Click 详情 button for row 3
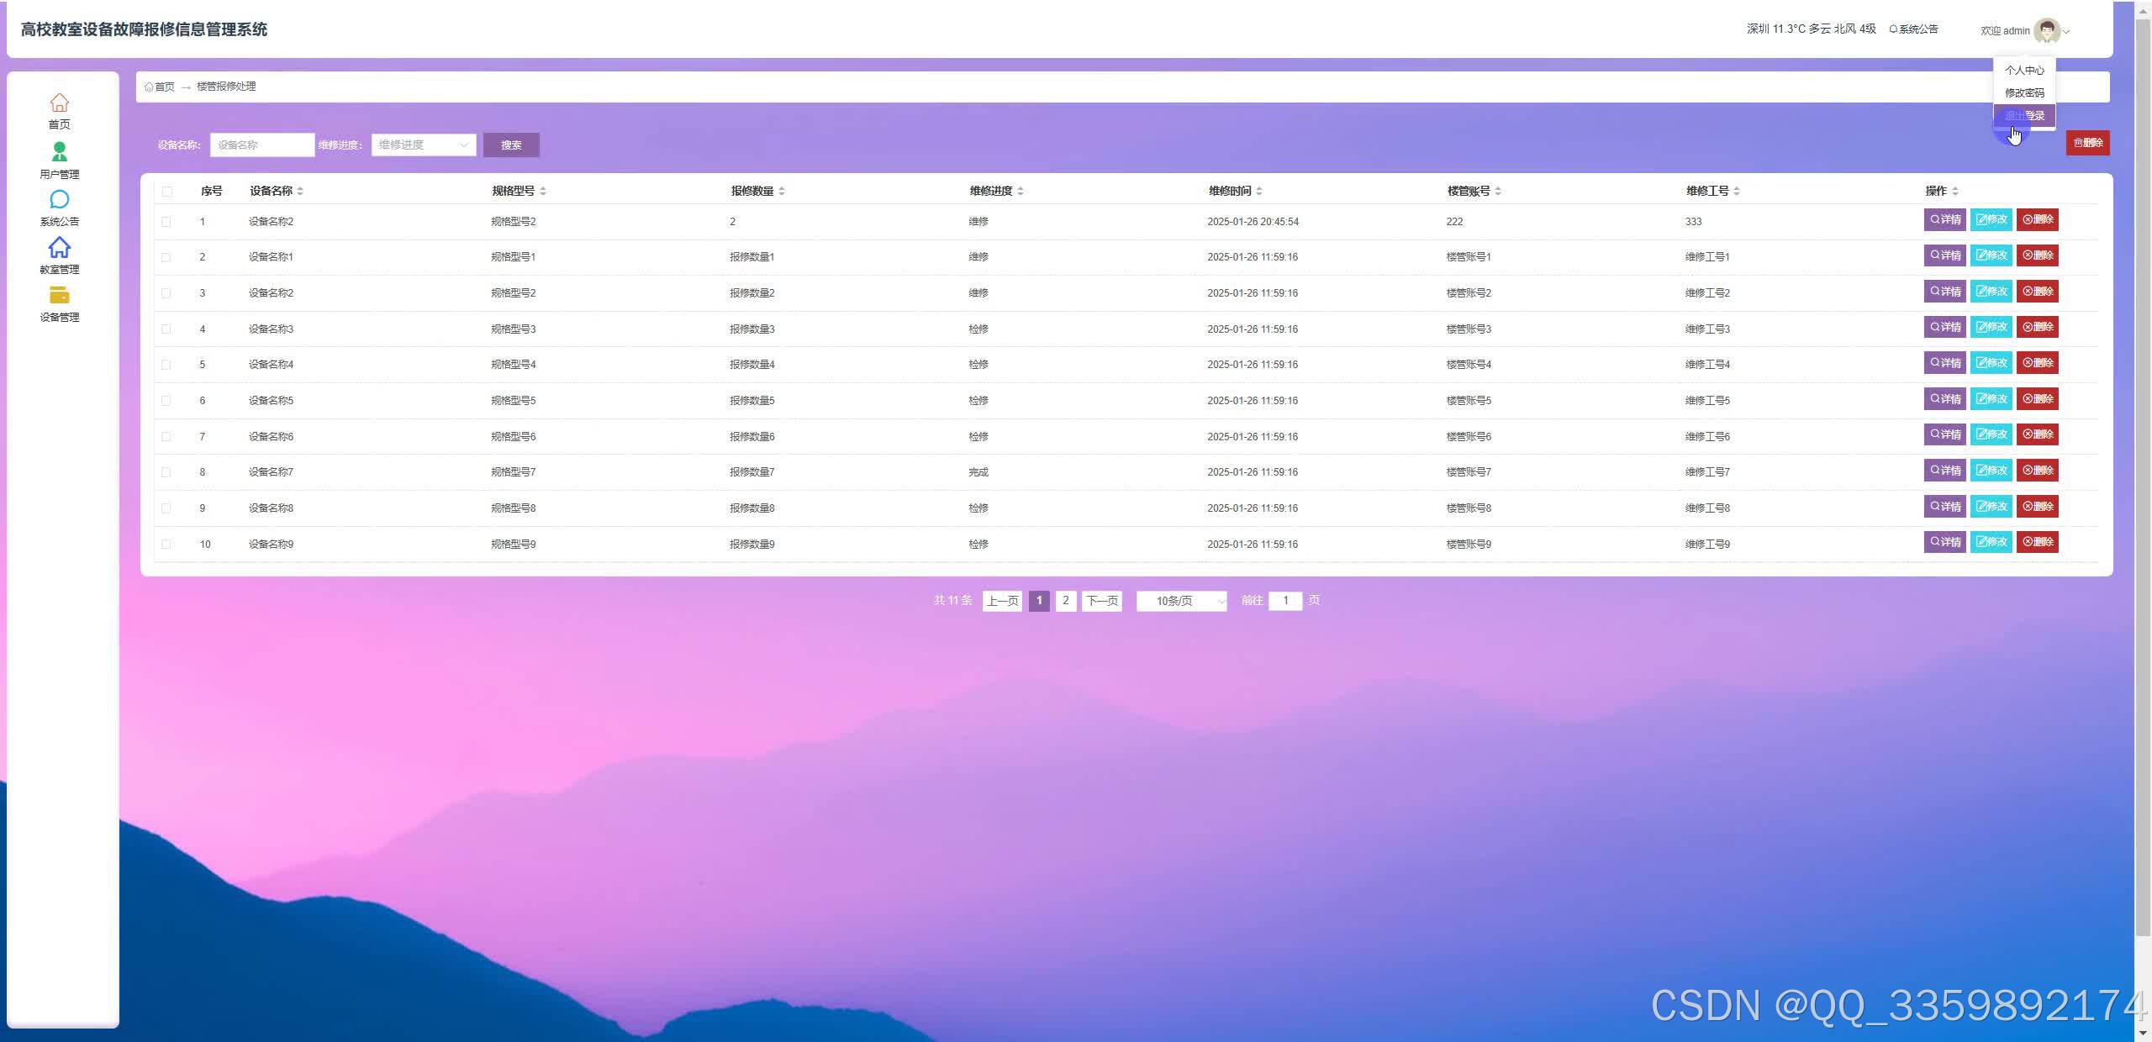2152x1042 pixels. 1944,292
